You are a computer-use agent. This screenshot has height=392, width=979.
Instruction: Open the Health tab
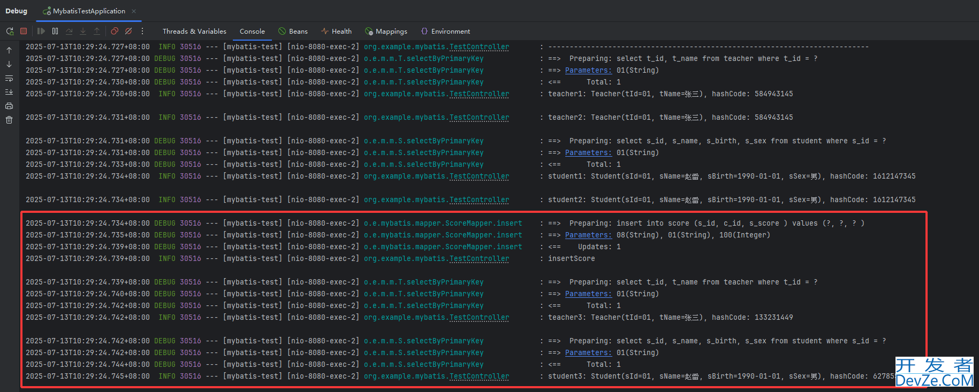(x=336, y=32)
